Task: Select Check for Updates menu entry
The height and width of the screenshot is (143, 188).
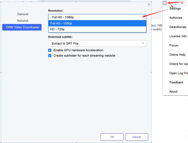Action: point(179,64)
